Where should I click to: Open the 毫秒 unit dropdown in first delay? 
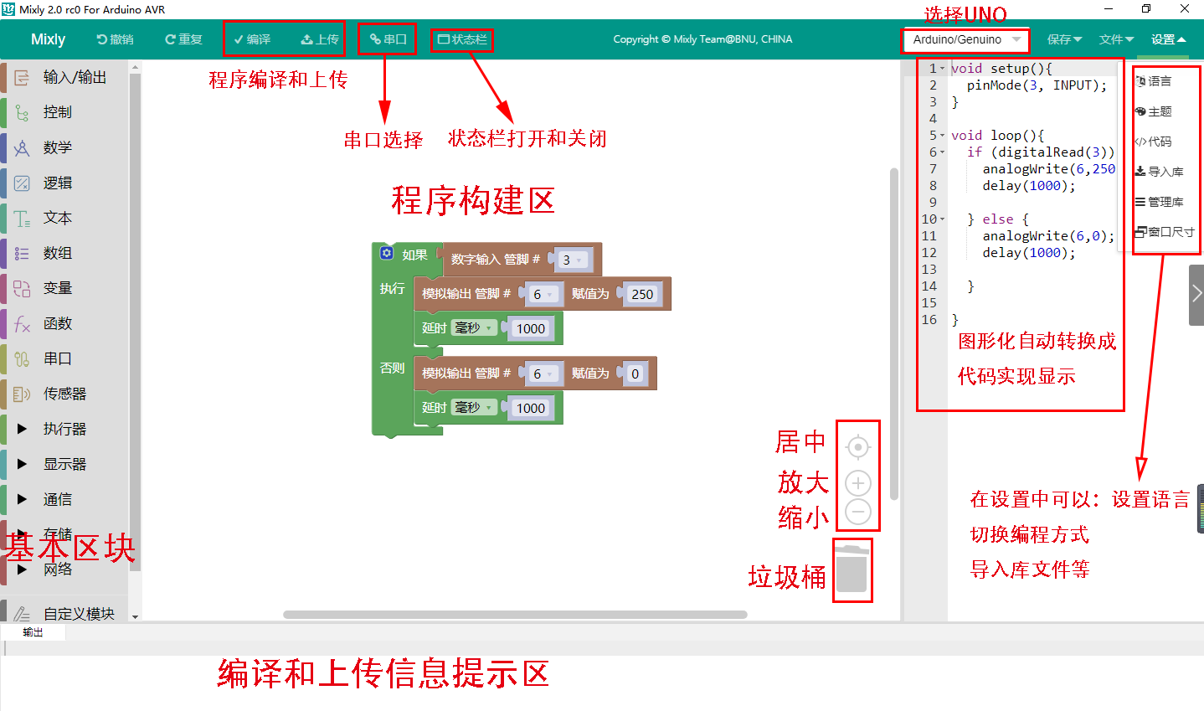(474, 328)
